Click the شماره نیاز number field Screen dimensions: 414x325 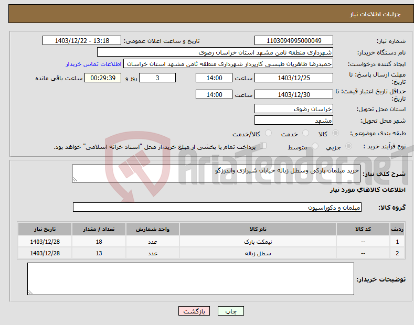pos(294,41)
